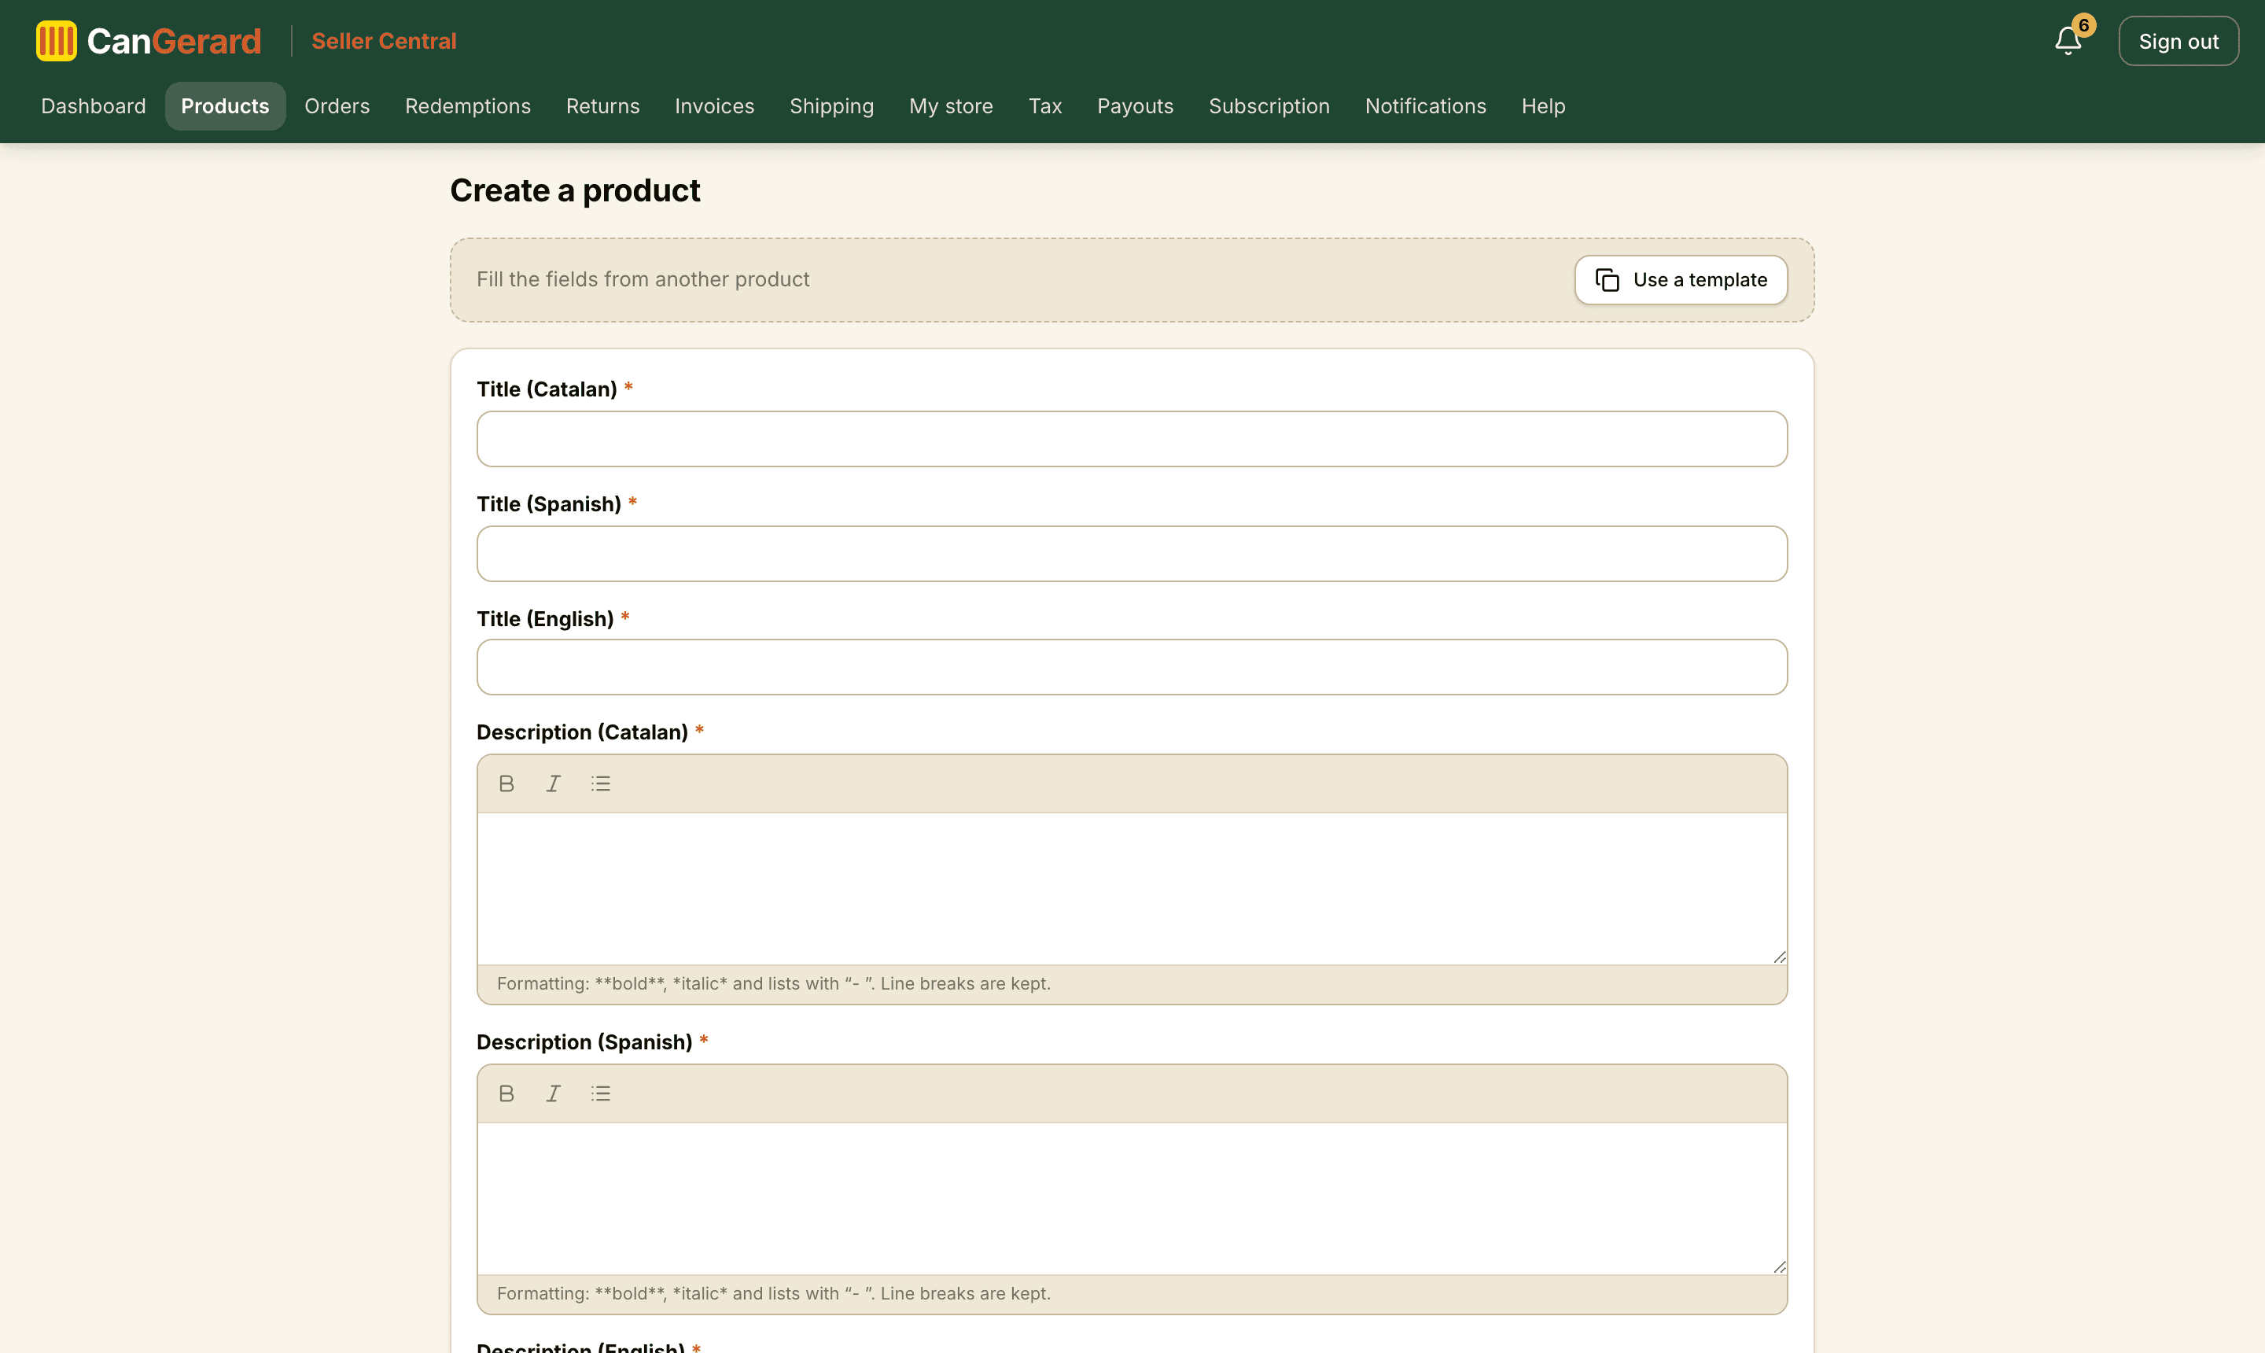Select the Products nav item
This screenshot has width=2265, height=1353.
pyautogui.click(x=225, y=105)
